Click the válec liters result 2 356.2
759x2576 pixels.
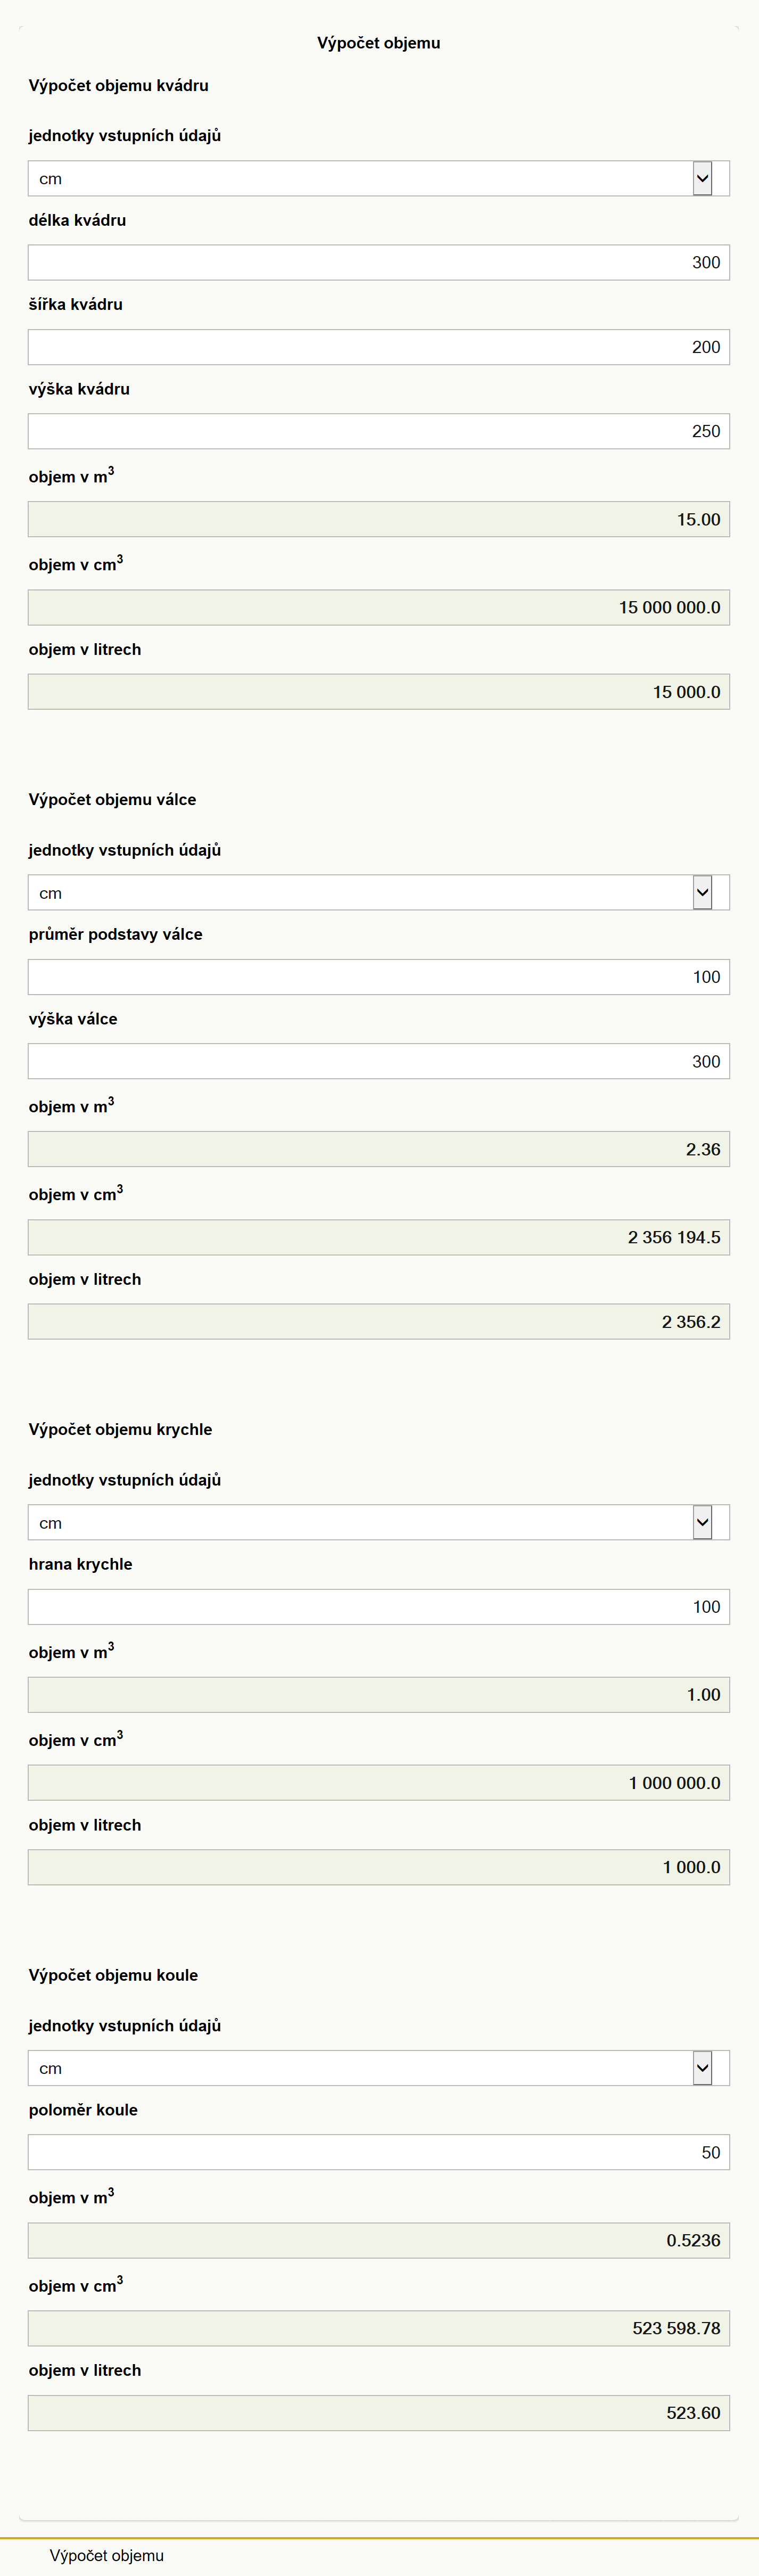coord(379,1322)
